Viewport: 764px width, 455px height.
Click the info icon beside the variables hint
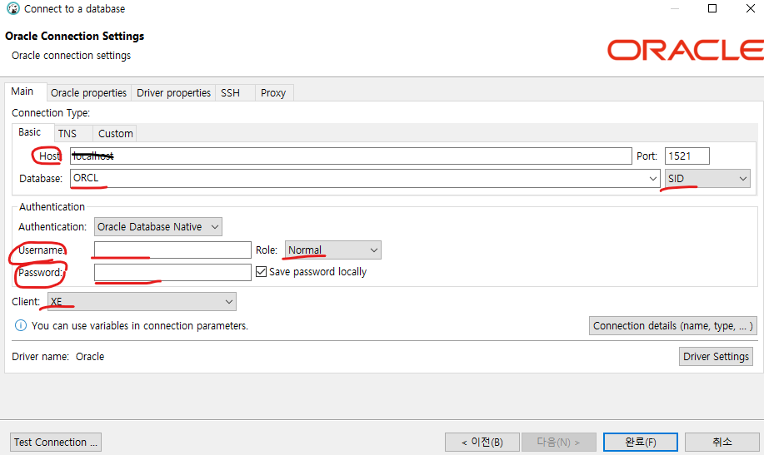(x=21, y=325)
